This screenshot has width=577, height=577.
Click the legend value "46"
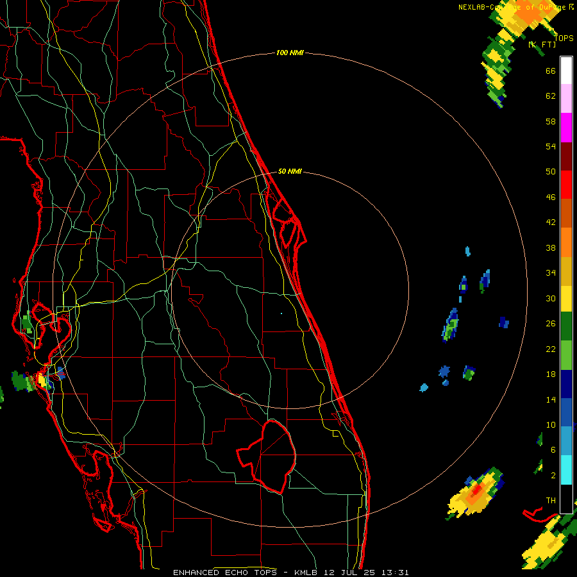[551, 197]
